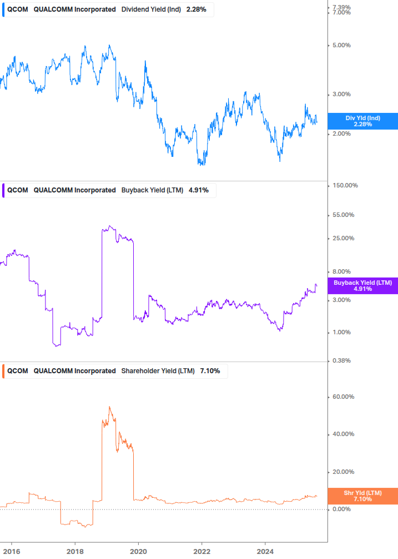Click the 60.00% shareholder axis label
The image size is (398, 559).
pyautogui.click(x=343, y=397)
